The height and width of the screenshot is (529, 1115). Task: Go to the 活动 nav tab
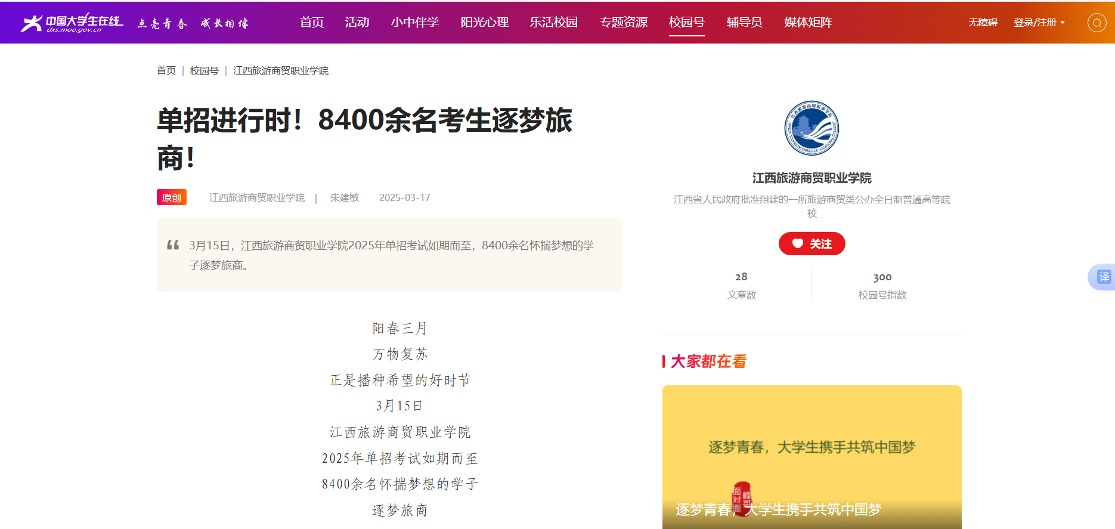357,23
